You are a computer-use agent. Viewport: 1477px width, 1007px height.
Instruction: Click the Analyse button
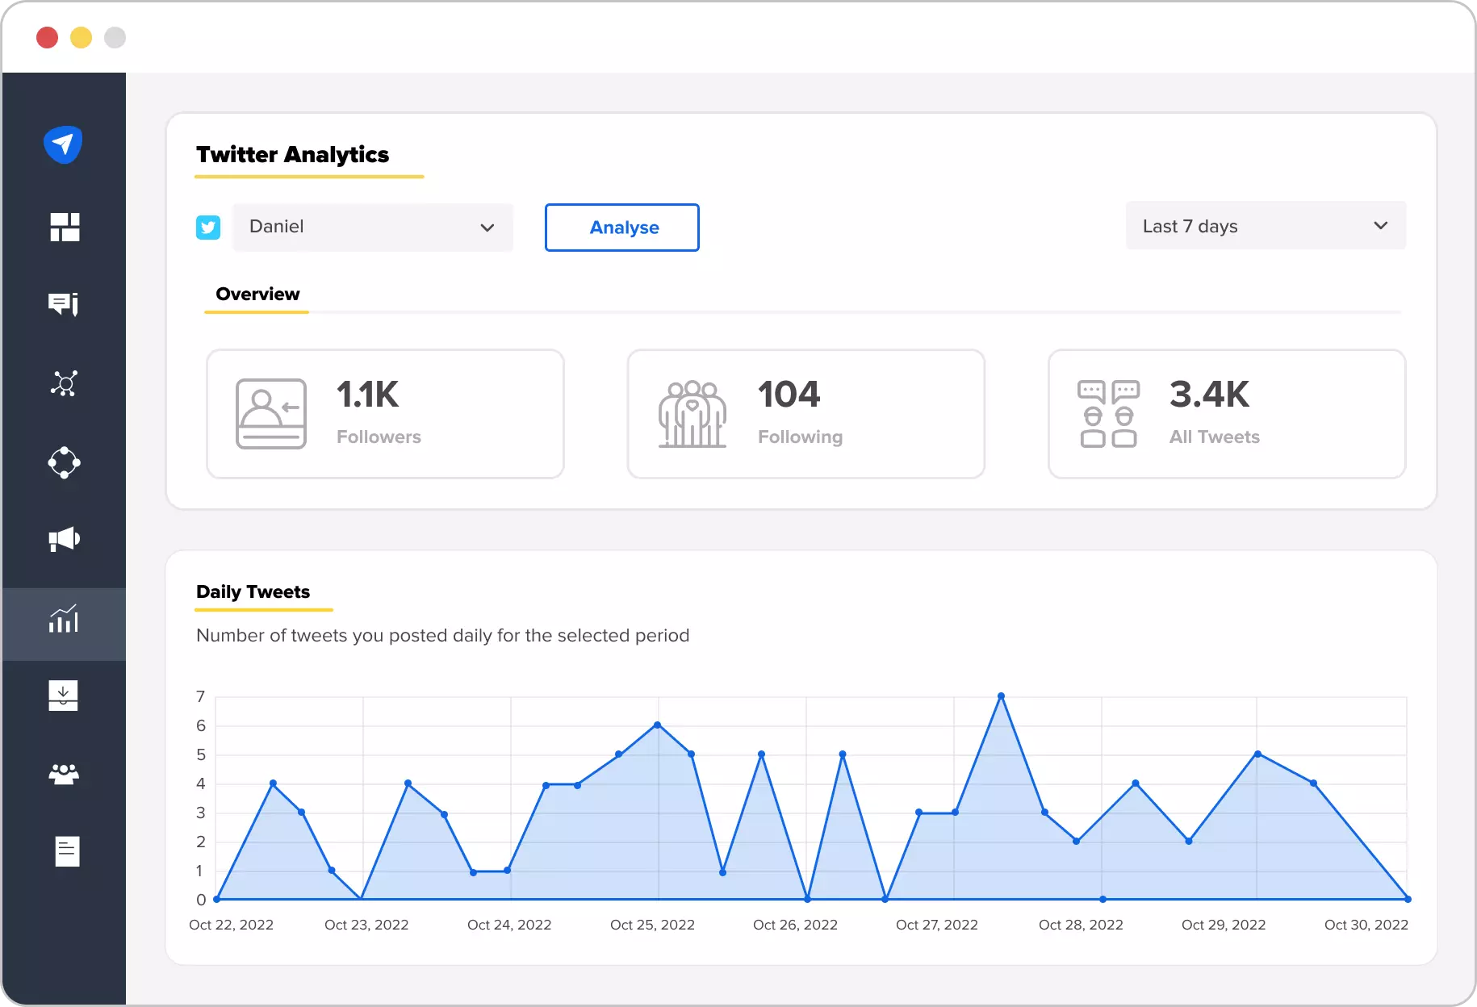click(x=621, y=228)
